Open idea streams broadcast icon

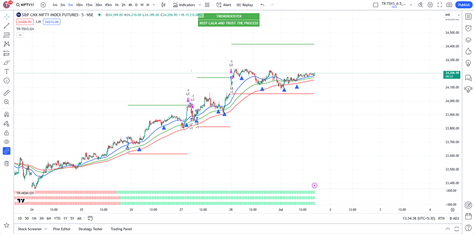coord(468,89)
